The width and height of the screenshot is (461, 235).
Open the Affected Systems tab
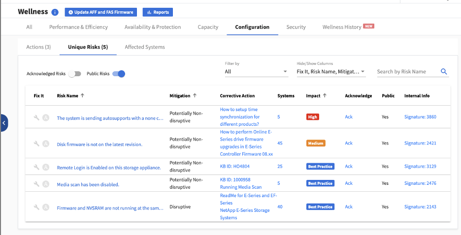coord(145,47)
